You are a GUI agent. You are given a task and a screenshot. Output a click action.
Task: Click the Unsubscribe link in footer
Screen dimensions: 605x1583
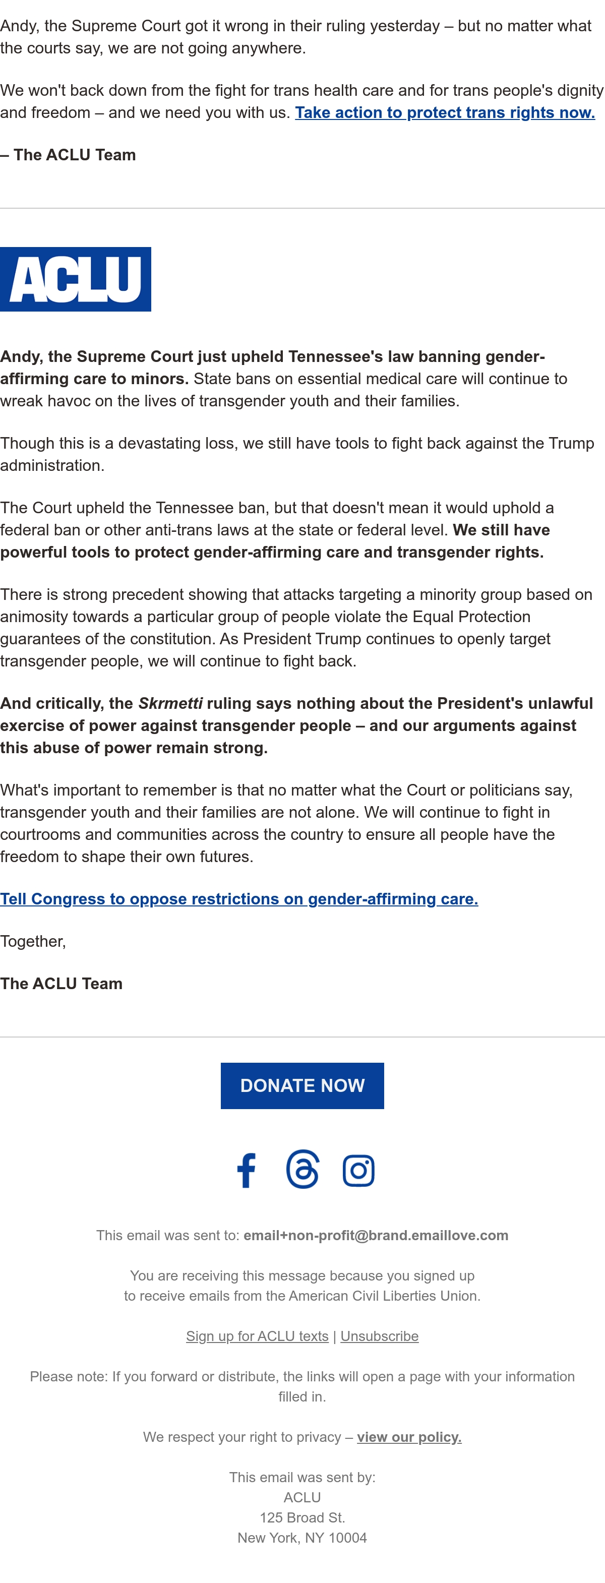pyautogui.click(x=379, y=1336)
